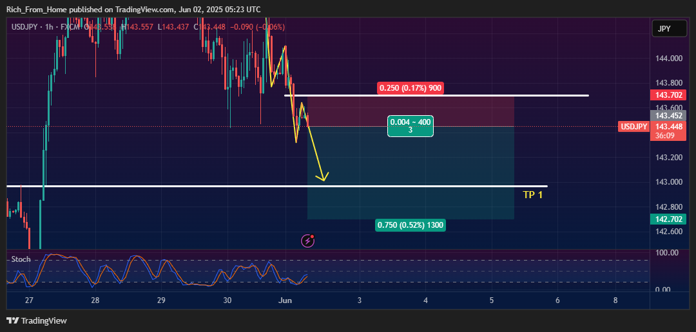696x332 pixels.
Task: Click the date 8 on time axis
Action: 615,300
